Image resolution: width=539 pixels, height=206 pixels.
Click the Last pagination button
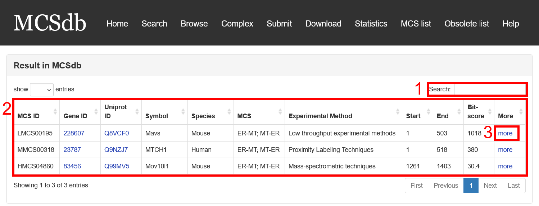513,186
